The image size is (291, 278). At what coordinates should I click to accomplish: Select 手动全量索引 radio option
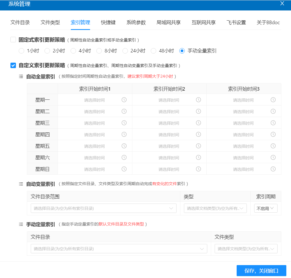[182, 51]
